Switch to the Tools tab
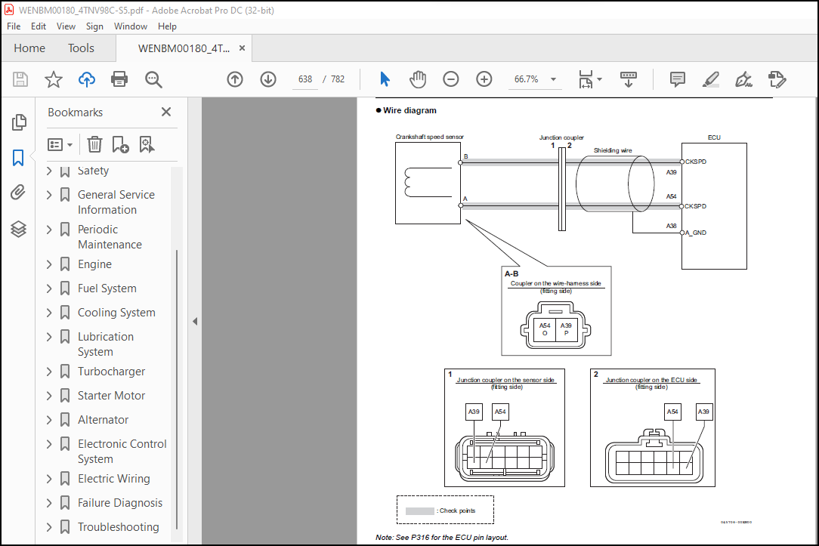The width and height of the screenshot is (819, 546). [x=81, y=48]
